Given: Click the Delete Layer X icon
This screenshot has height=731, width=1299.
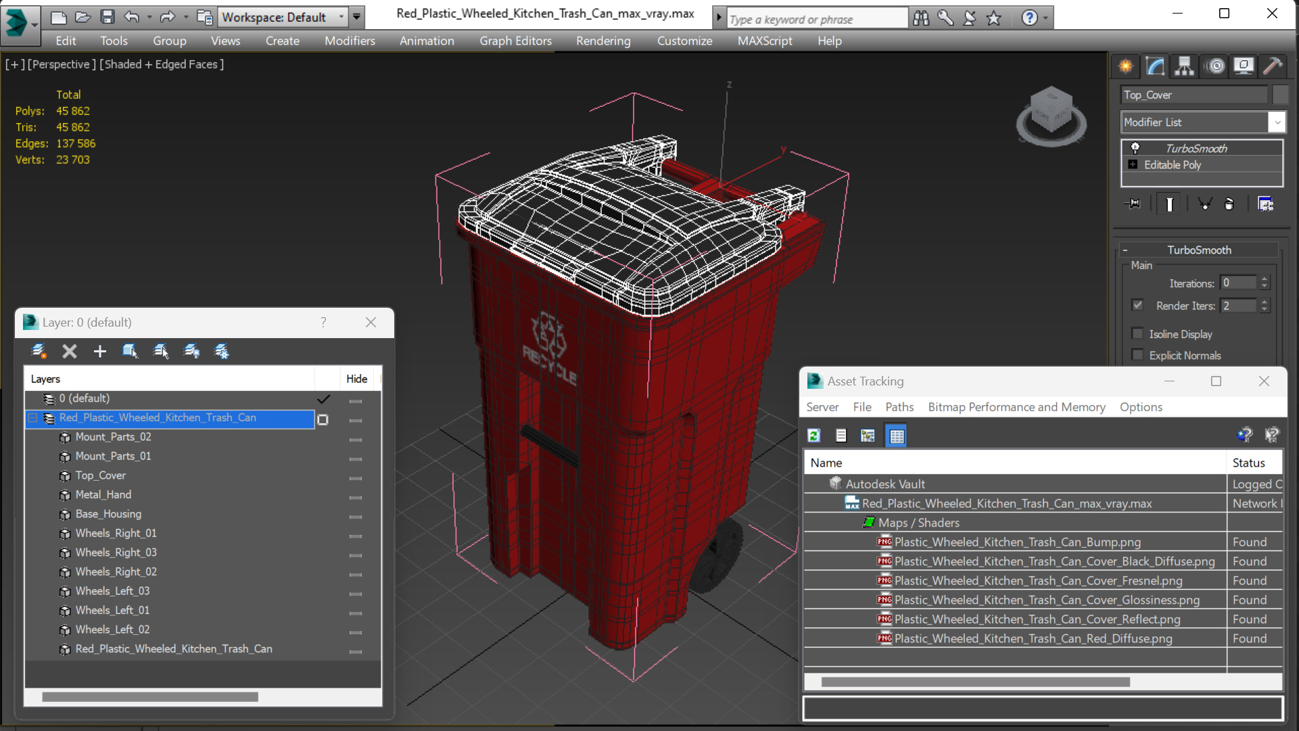Looking at the screenshot, I should click(69, 351).
